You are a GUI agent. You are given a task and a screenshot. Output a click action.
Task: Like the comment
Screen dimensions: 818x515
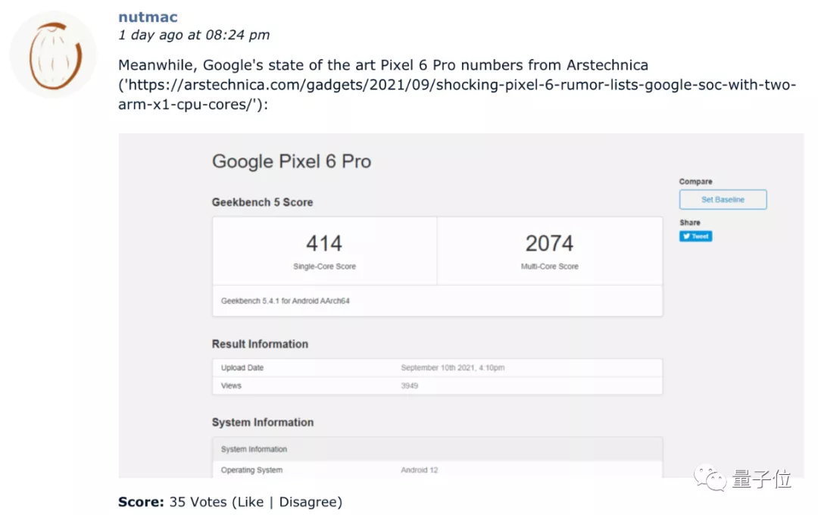click(x=250, y=501)
